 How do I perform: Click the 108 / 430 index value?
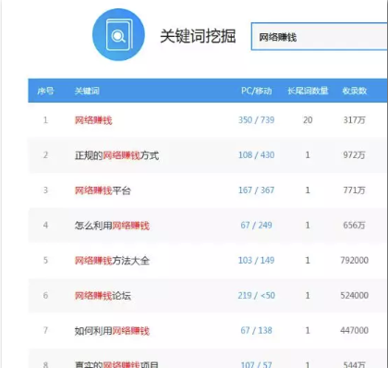[x=256, y=155]
